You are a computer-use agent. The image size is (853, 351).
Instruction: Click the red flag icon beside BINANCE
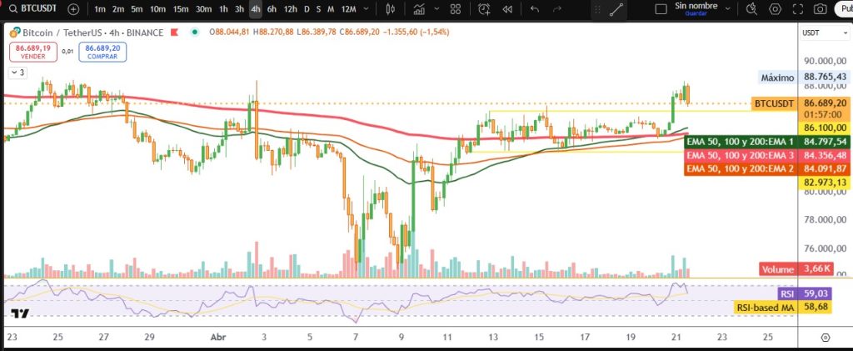(x=174, y=33)
